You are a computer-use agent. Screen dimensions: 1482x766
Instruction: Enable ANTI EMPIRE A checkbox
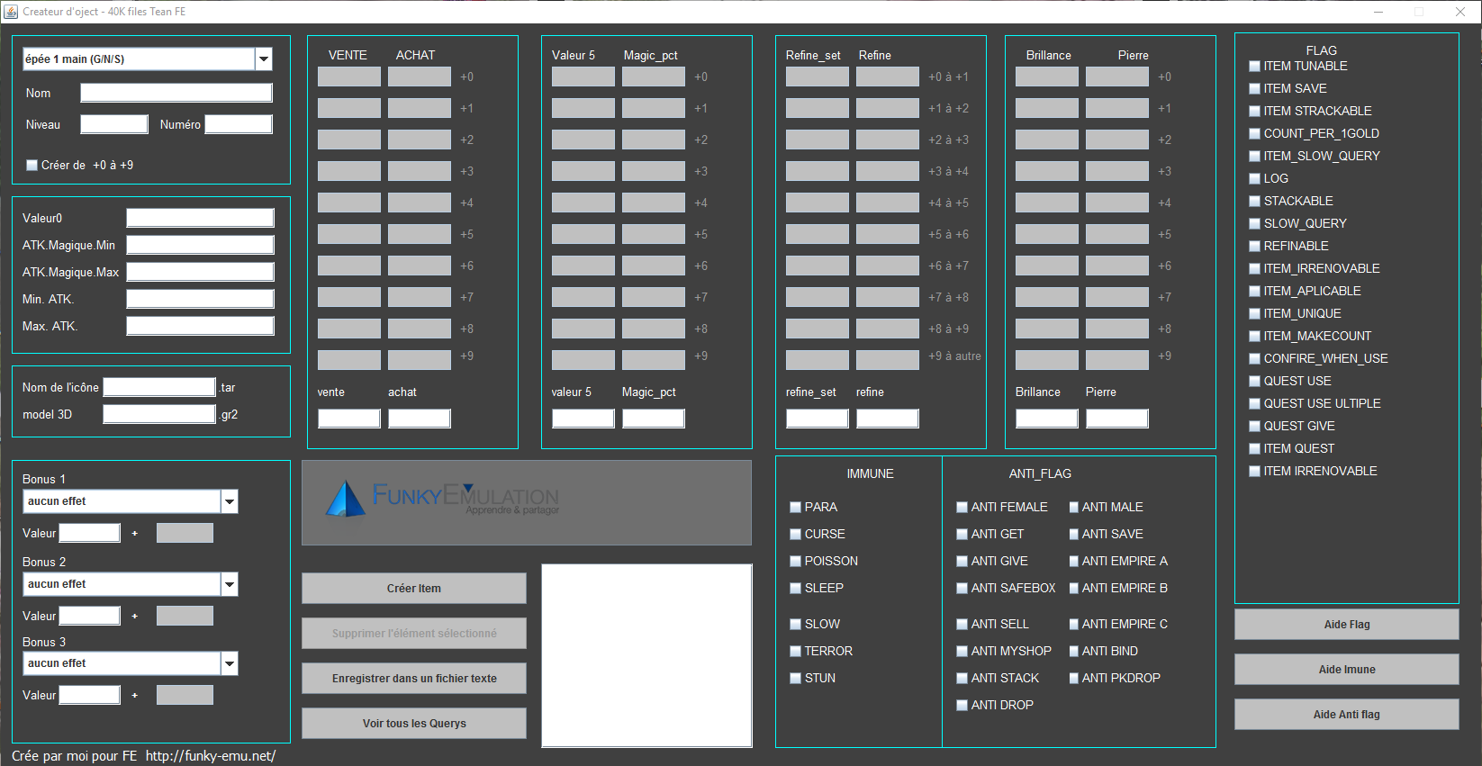(x=1073, y=561)
